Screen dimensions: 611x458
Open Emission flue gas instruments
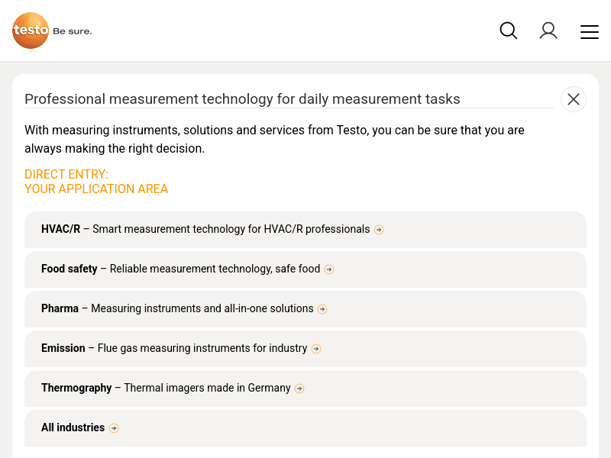tap(174, 348)
